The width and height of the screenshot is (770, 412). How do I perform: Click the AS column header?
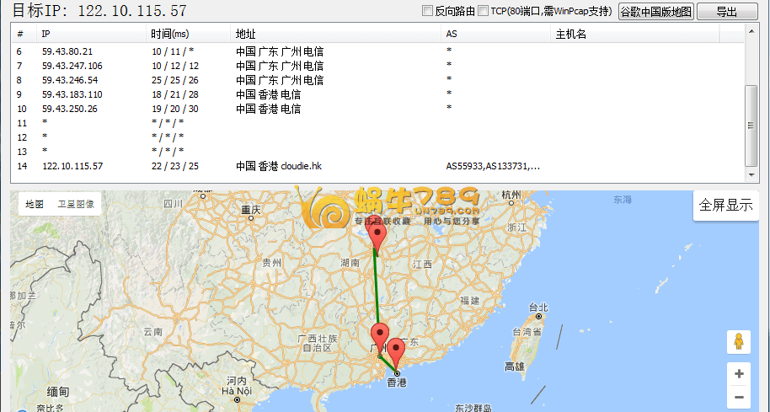click(x=452, y=35)
